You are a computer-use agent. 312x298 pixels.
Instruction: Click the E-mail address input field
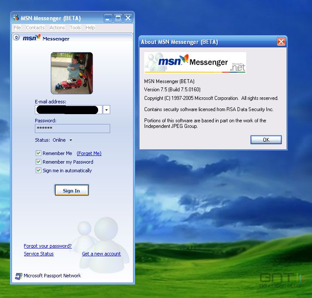69,110
